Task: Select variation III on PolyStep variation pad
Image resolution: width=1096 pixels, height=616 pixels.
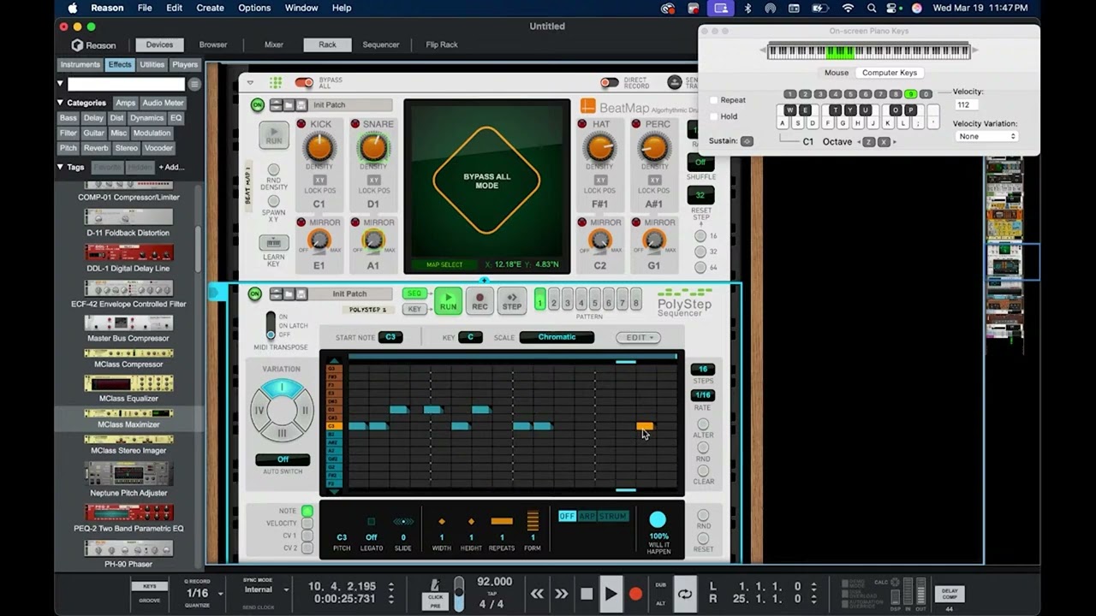Action: (282, 433)
